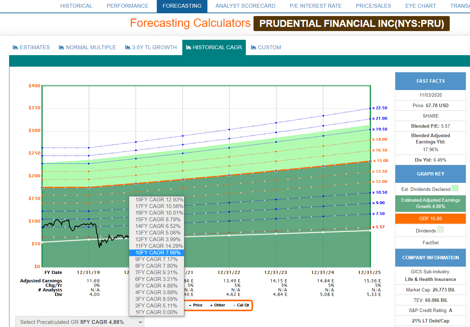
Task: Choose the 8FY CAGR 7.80% option
Action: point(157,266)
